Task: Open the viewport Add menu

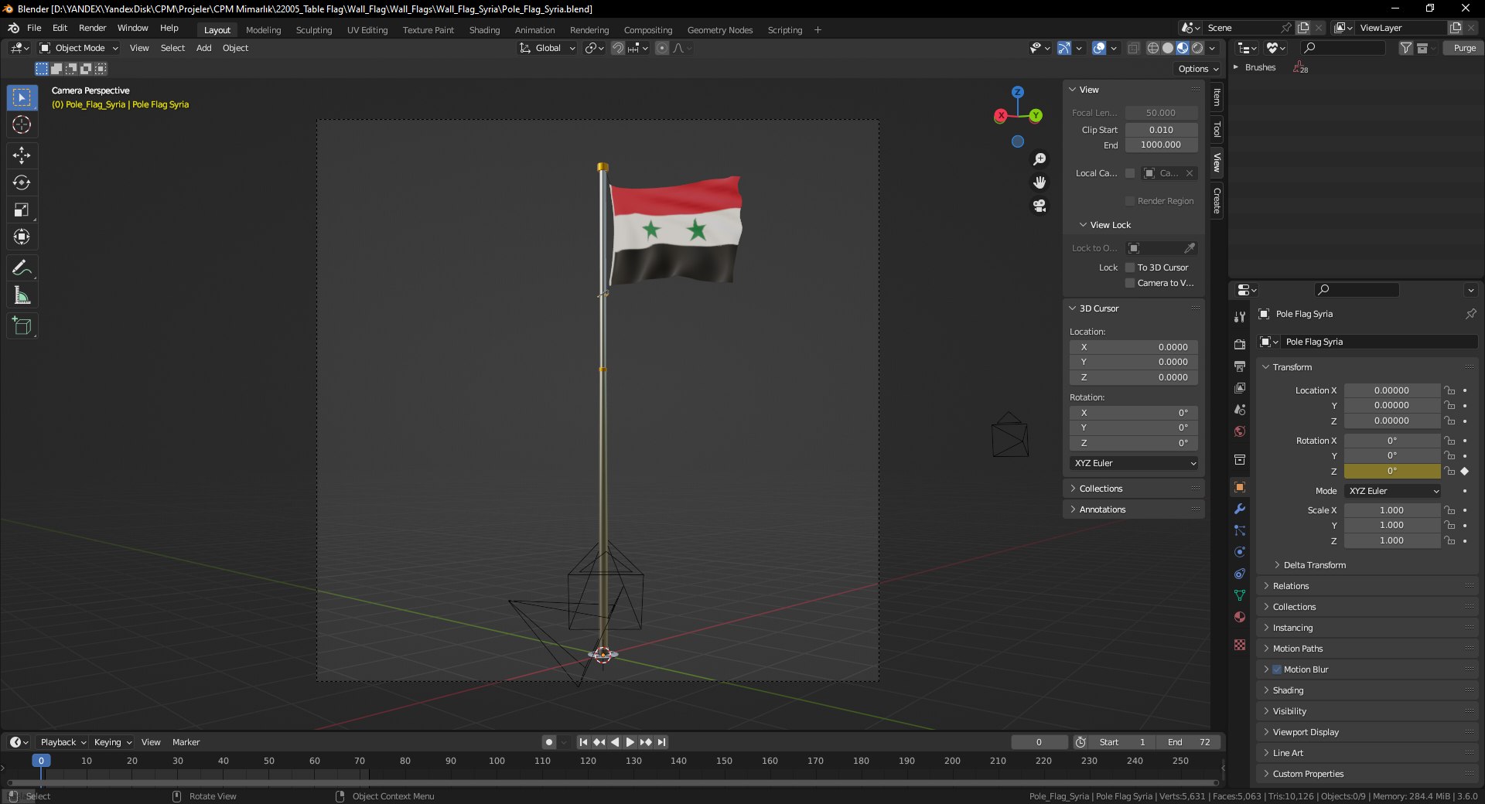Action: (x=203, y=48)
